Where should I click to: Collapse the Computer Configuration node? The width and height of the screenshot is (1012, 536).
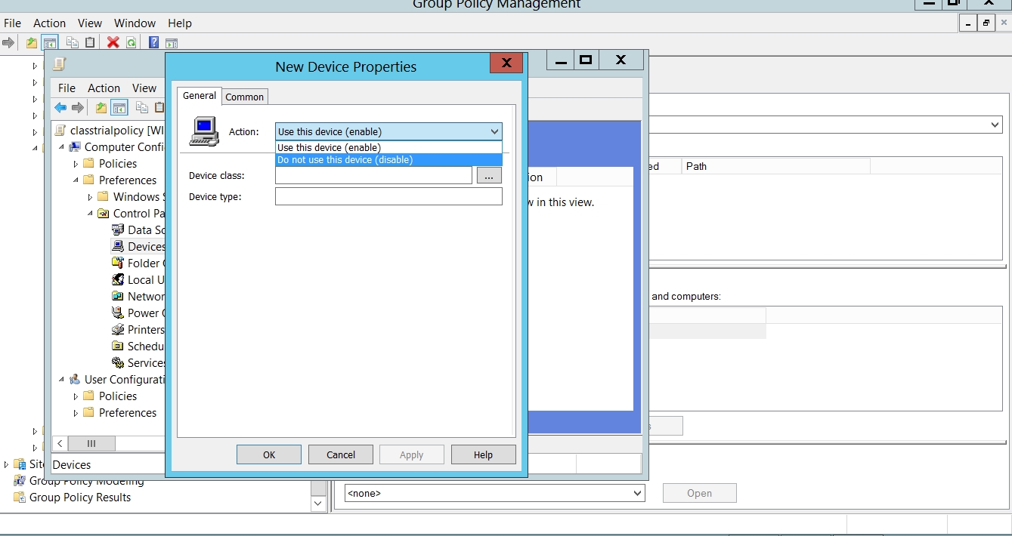click(62, 147)
